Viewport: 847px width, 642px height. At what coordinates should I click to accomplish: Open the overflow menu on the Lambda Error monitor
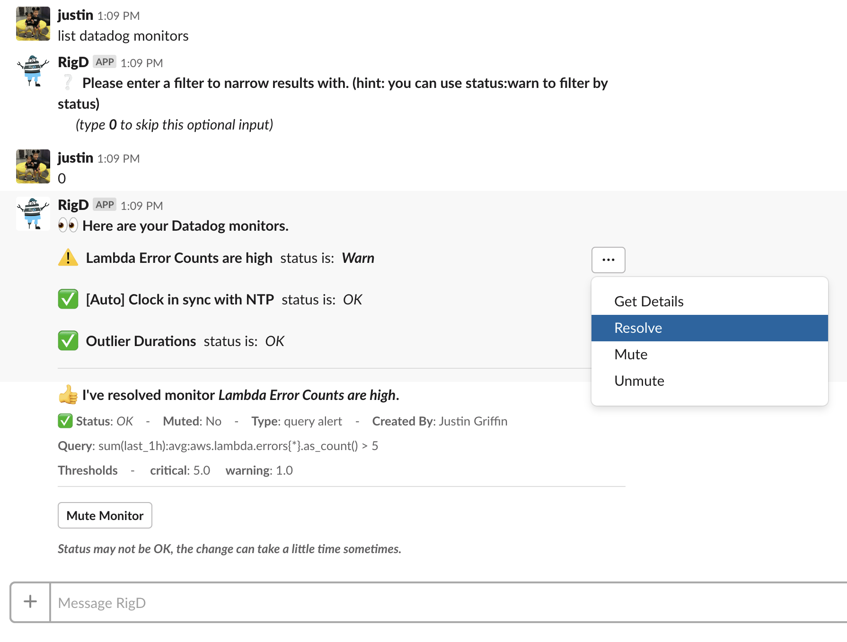pyautogui.click(x=608, y=260)
